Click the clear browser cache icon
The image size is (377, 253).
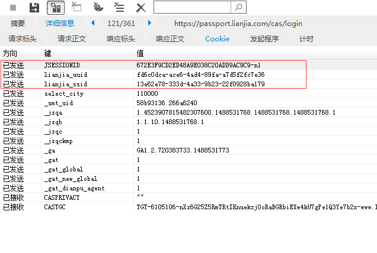(x=76, y=7)
